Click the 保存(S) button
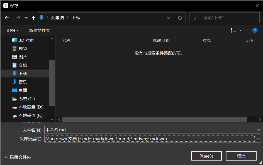 pos(206,156)
